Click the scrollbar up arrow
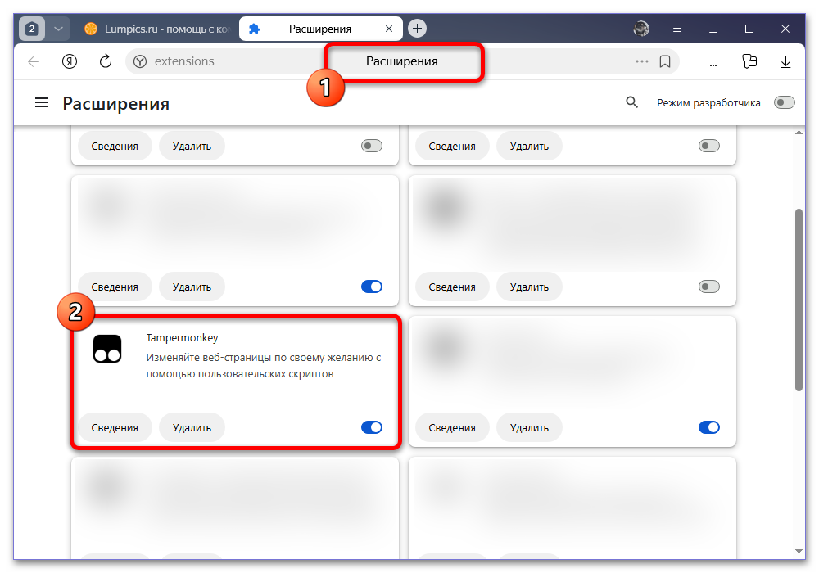This screenshot has height=573, width=819. [x=799, y=133]
